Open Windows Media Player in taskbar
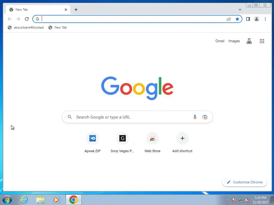The image size is (274, 205). tap(56, 200)
